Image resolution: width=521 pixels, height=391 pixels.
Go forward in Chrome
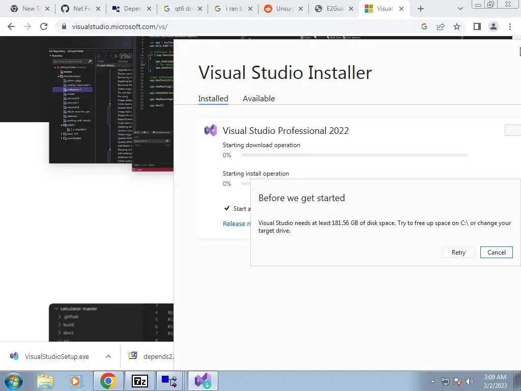click(x=27, y=26)
